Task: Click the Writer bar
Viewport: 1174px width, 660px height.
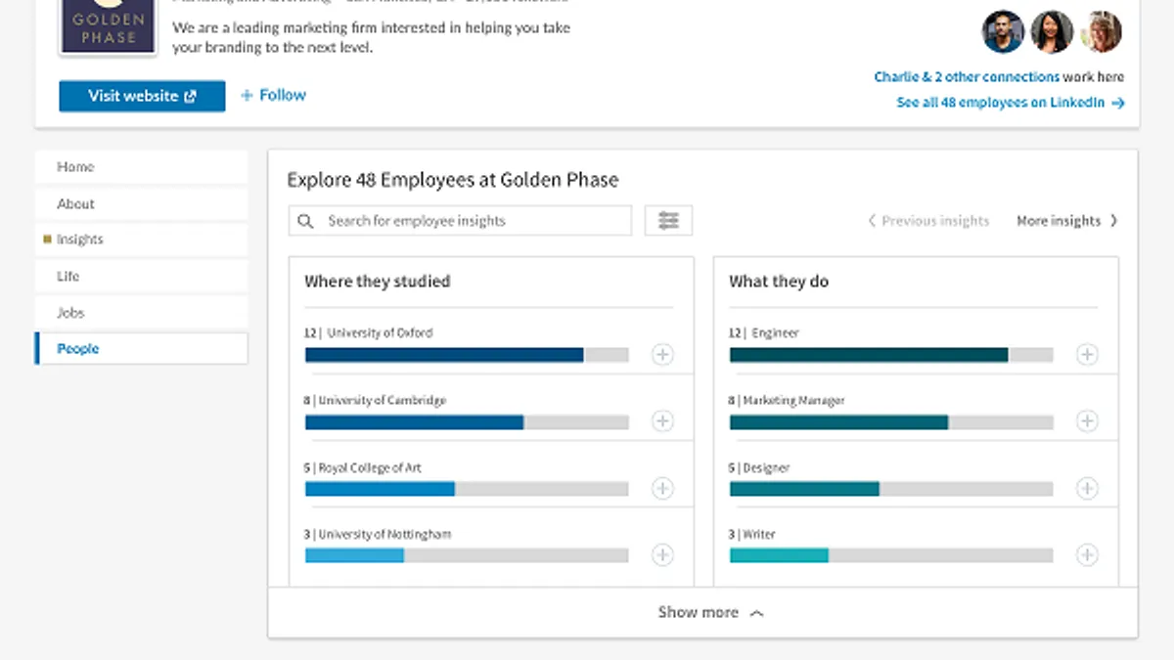Action: [x=891, y=555]
